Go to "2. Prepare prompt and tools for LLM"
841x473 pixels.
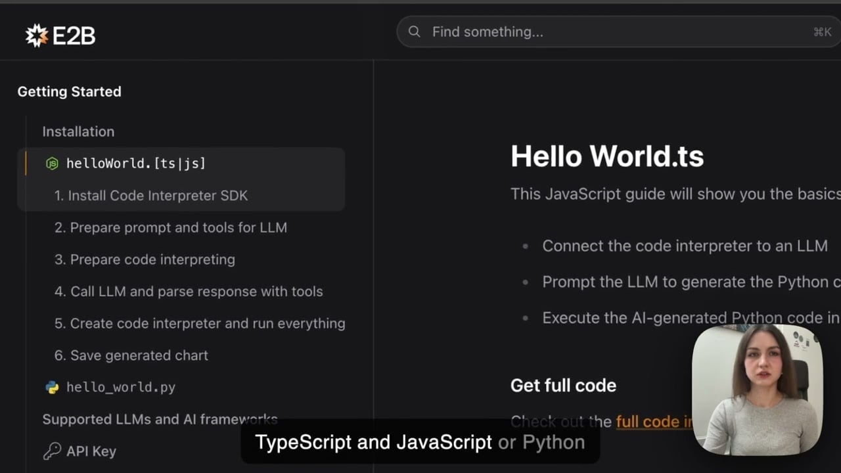click(x=171, y=227)
